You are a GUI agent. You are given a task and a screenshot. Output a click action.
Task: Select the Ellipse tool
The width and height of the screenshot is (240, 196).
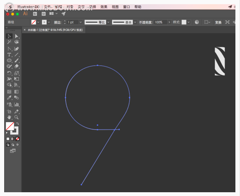click(9, 60)
